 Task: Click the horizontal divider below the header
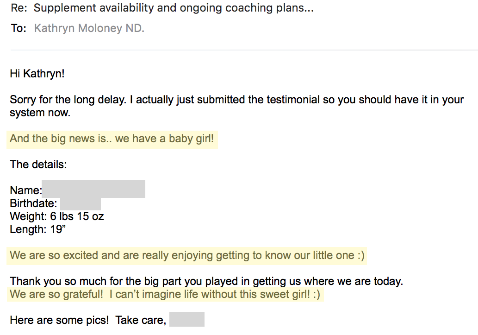click(x=244, y=50)
